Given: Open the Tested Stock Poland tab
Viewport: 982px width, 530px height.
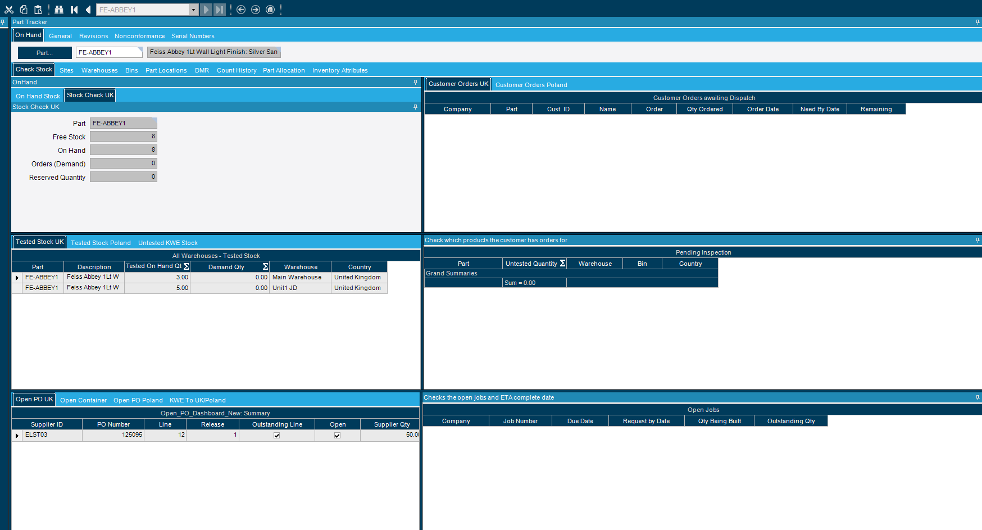Looking at the screenshot, I should click(101, 243).
